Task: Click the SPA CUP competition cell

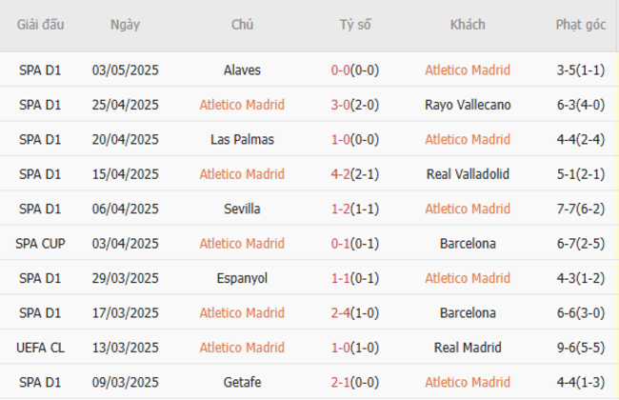Action: click(41, 243)
